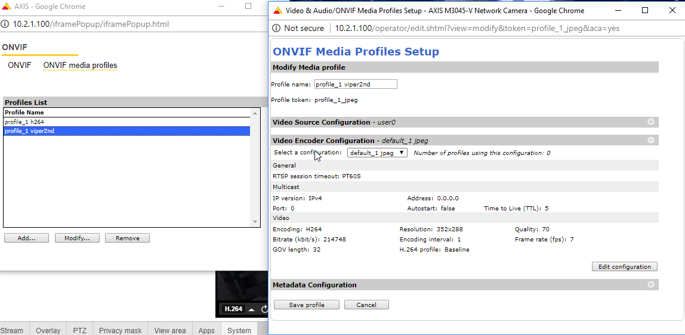Click the Time to Live (TTL) value 5
685x335 pixels.
click(547, 209)
